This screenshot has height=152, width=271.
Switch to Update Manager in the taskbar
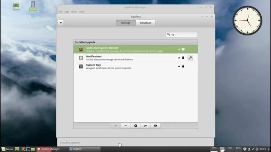click(52, 149)
